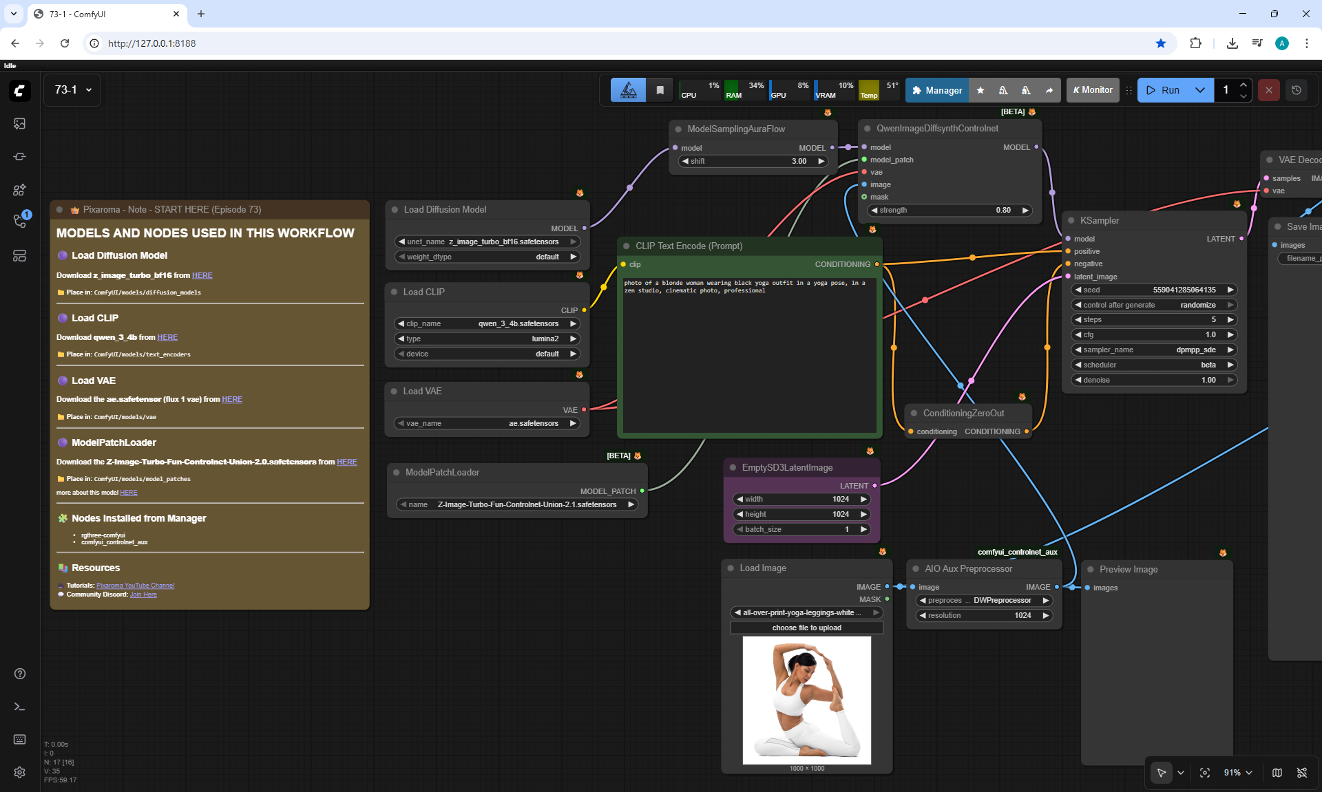The width and height of the screenshot is (1322, 792).
Task: Click the Run button
Action: coord(1162,90)
